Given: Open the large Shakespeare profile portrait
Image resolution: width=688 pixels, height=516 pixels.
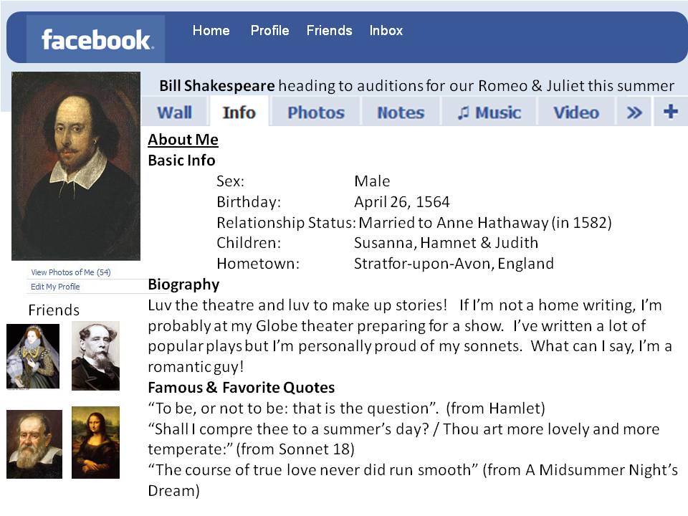Looking at the screenshot, I should 76,166.
